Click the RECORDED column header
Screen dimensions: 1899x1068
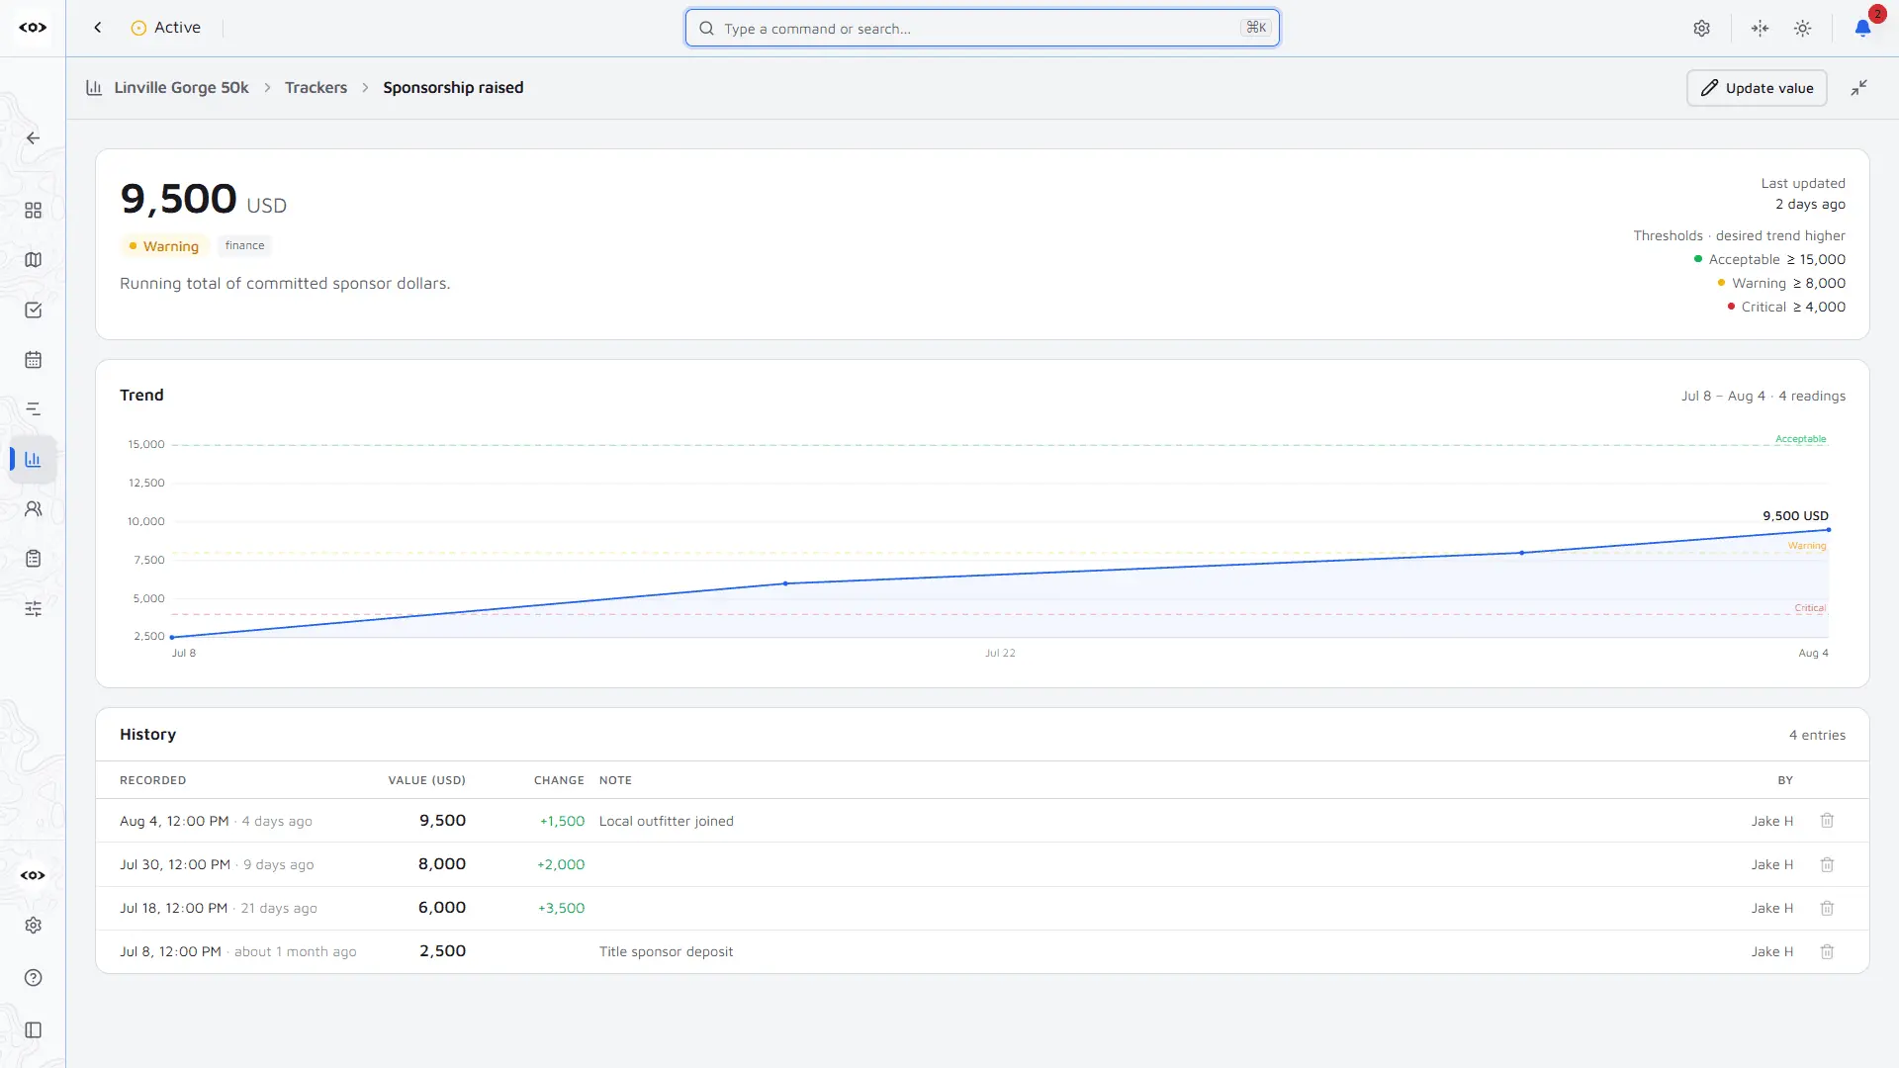pyautogui.click(x=152, y=780)
